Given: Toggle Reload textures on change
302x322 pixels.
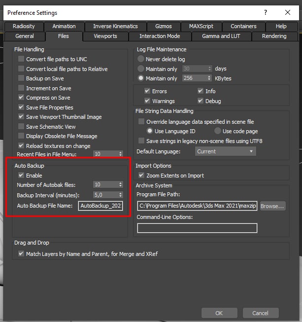Looking at the screenshot, I should tap(21, 145).
